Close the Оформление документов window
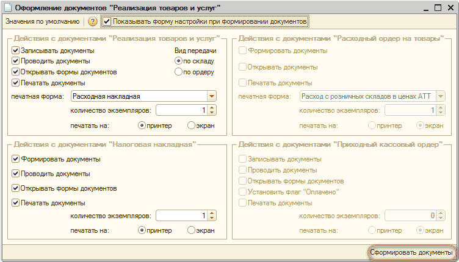The width and height of the screenshot is (459, 262). coord(449,7)
